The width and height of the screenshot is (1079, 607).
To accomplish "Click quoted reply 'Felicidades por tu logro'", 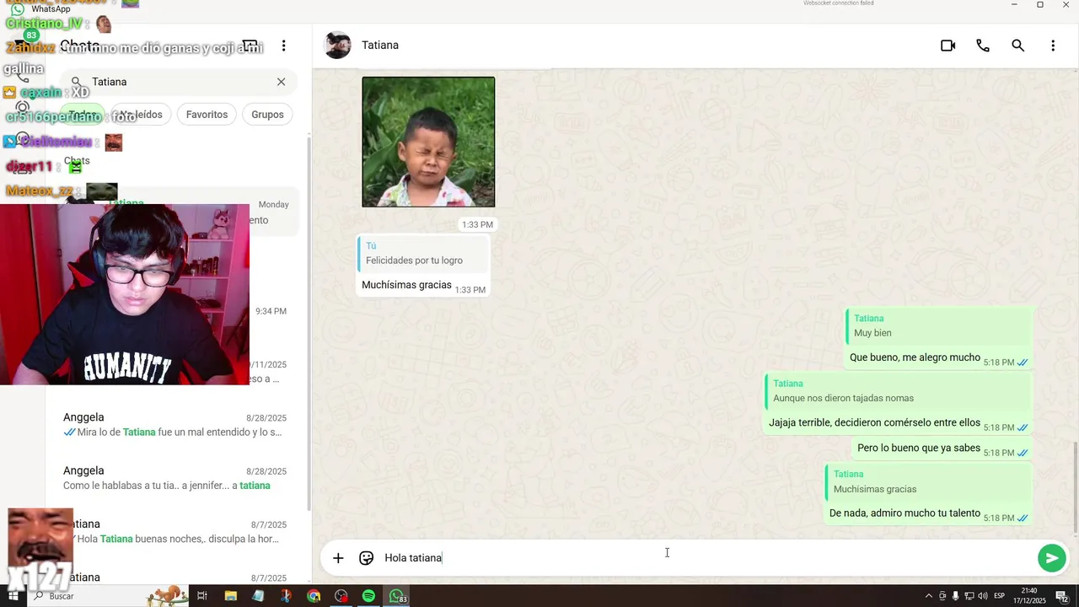I will pos(421,253).
